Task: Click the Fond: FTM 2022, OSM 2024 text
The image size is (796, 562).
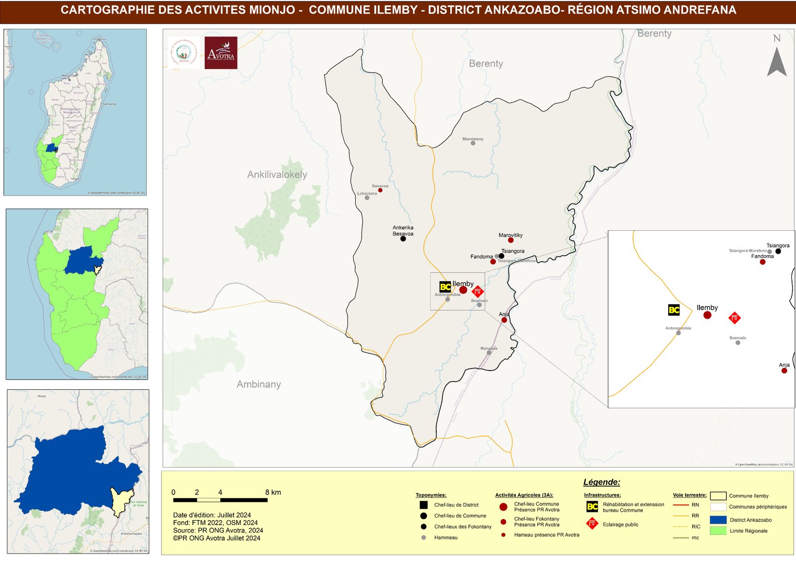Action: tap(215, 523)
